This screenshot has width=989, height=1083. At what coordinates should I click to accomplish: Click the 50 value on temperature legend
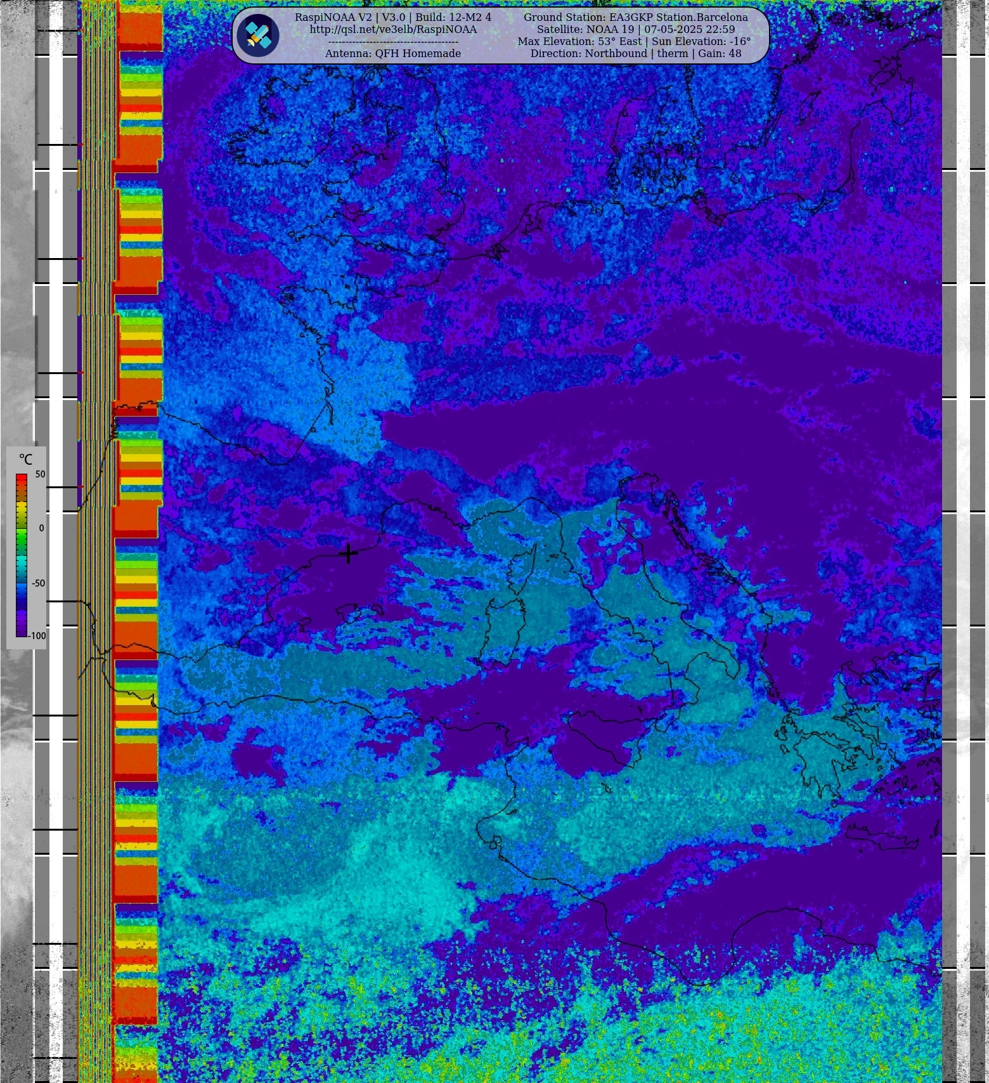(x=41, y=474)
